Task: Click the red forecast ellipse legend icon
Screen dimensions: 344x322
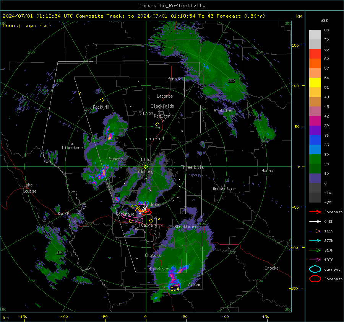Action: 315,279
